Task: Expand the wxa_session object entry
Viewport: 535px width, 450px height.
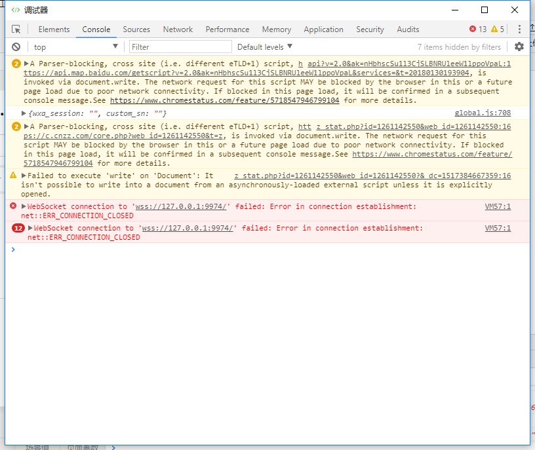Action: coord(24,113)
